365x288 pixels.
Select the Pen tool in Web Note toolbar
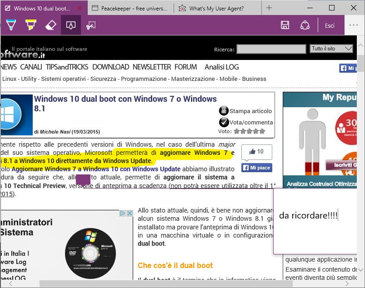[x=11, y=25]
